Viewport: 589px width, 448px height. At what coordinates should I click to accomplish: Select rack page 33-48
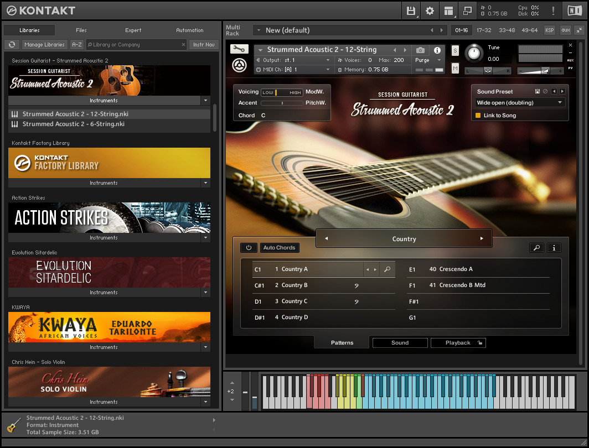507,30
